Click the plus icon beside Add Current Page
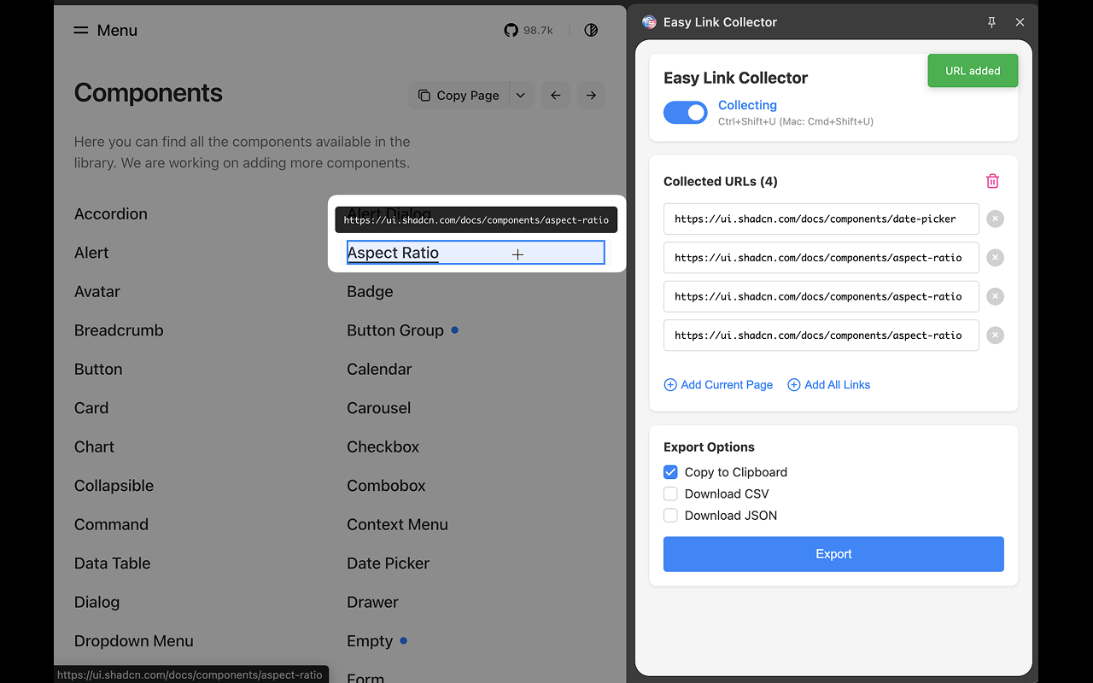This screenshot has width=1093, height=683. [x=670, y=385]
